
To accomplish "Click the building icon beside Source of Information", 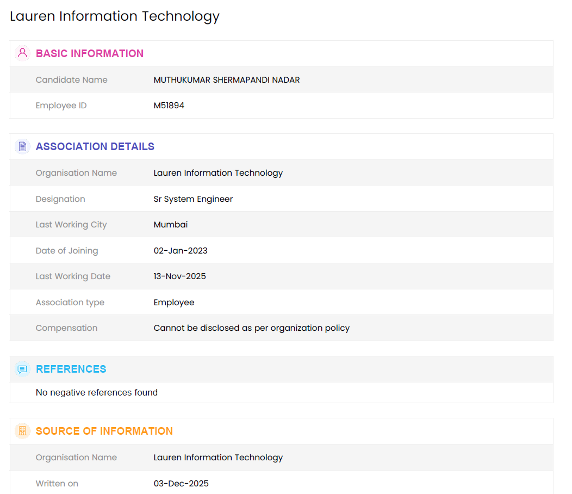I will pyautogui.click(x=22, y=431).
